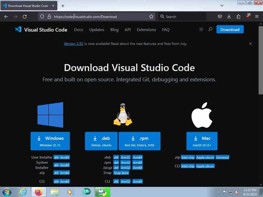Dismiss the Version 1.92 banner
Image resolution: width=263 pixels, height=197 pixels.
250,44
